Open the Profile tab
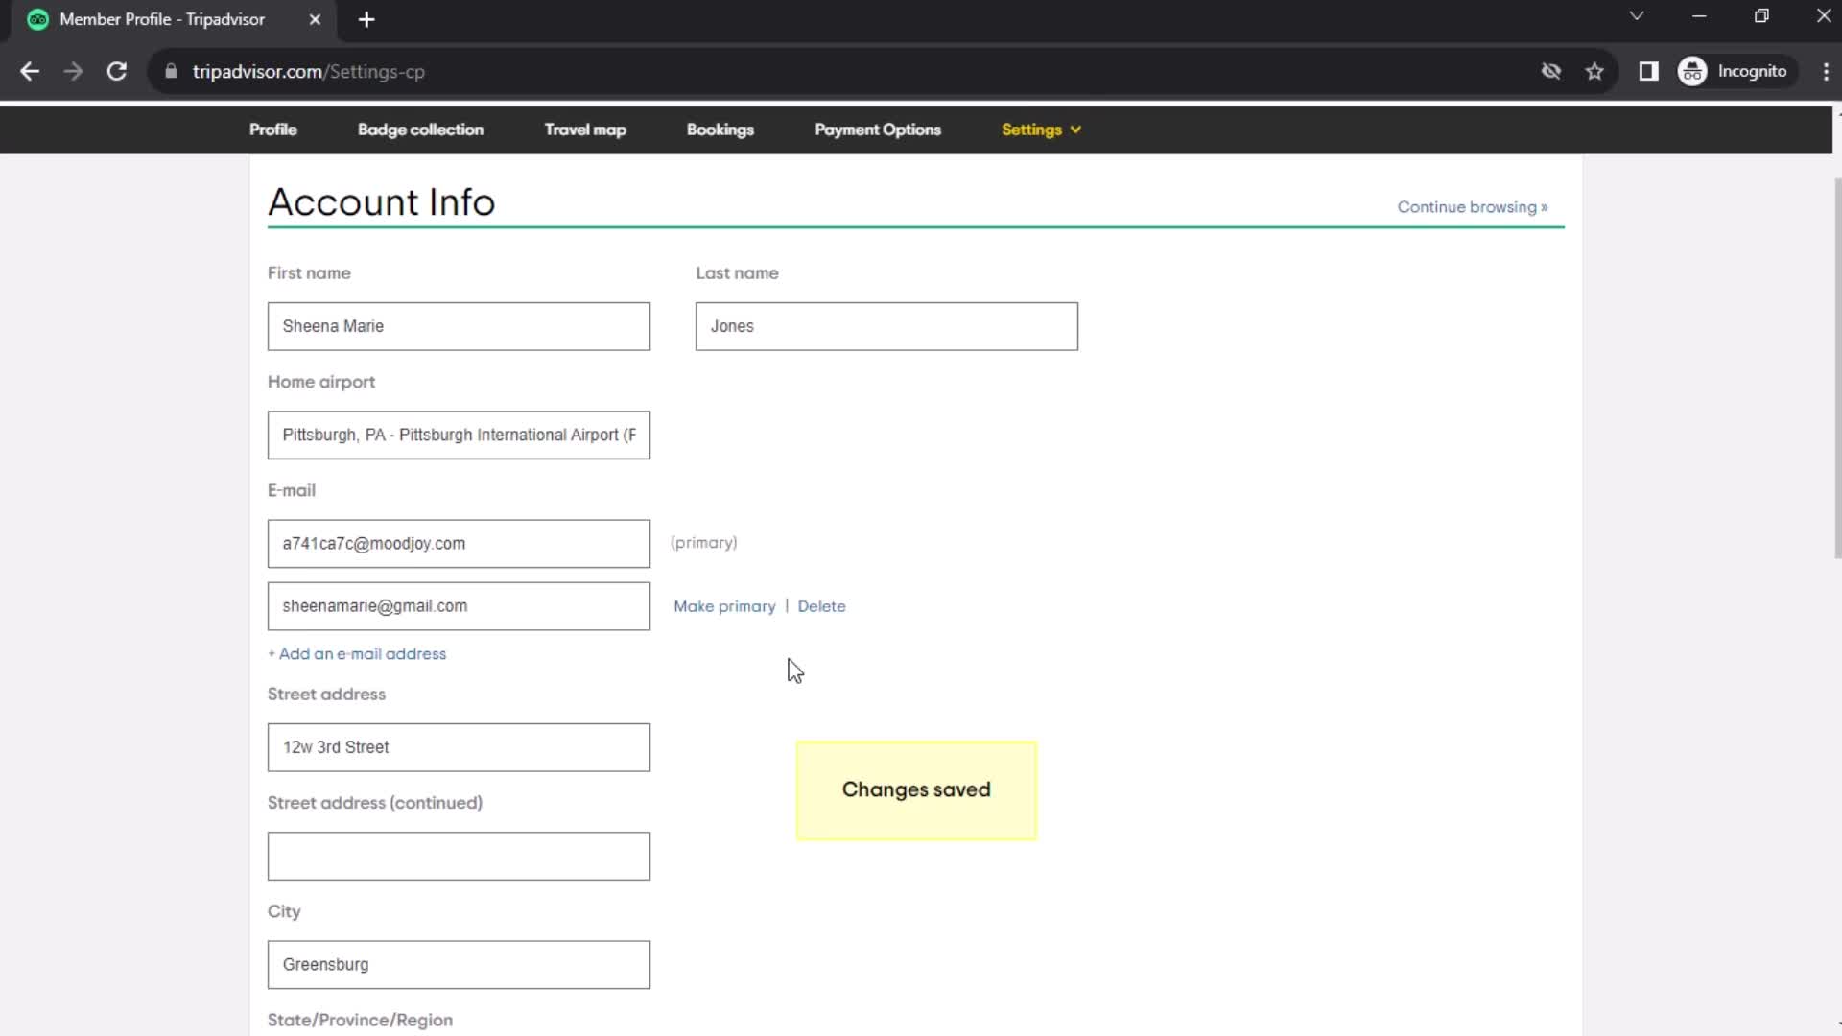Viewport: 1842px width, 1036px height. pyautogui.click(x=272, y=129)
